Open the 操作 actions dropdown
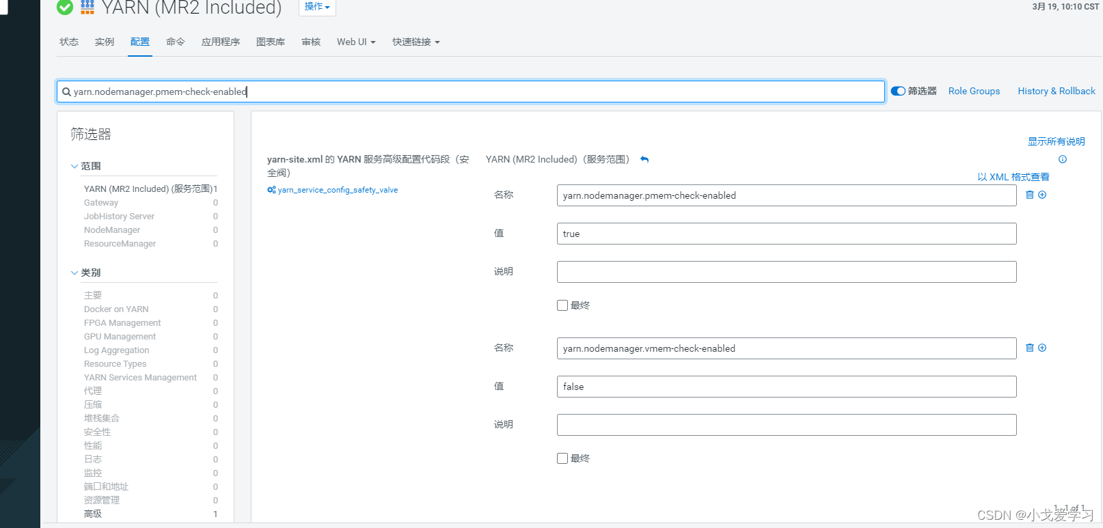Image resolution: width=1103 pixels, height=528 pixels. [x=317, y=7]
